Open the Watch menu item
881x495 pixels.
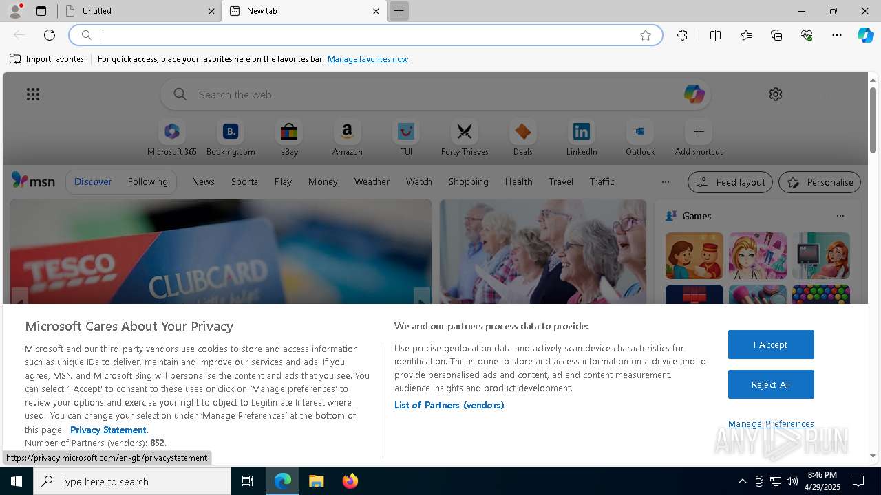pos(418,181)
